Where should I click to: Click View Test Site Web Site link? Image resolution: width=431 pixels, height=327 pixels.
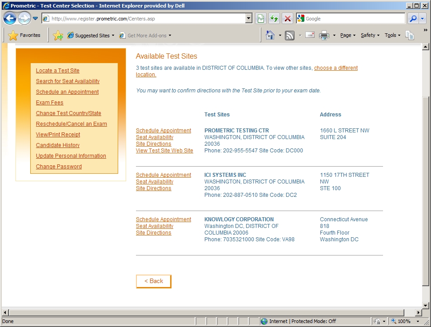[164, 151]
